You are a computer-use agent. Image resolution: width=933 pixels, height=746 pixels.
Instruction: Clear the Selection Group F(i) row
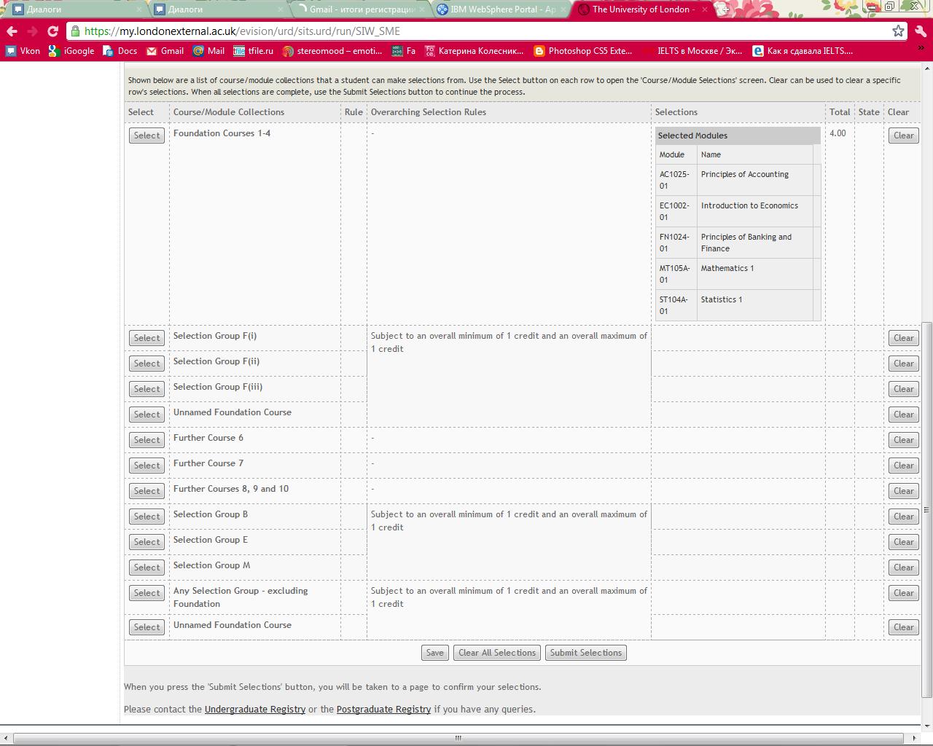(x=904, y=338)
